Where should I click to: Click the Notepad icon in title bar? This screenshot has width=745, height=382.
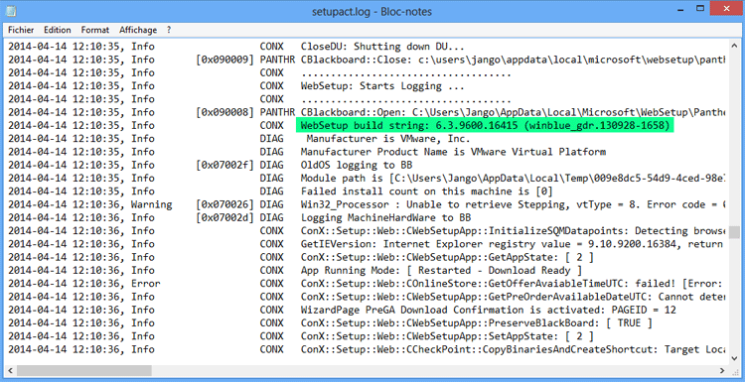coord(11,11)
